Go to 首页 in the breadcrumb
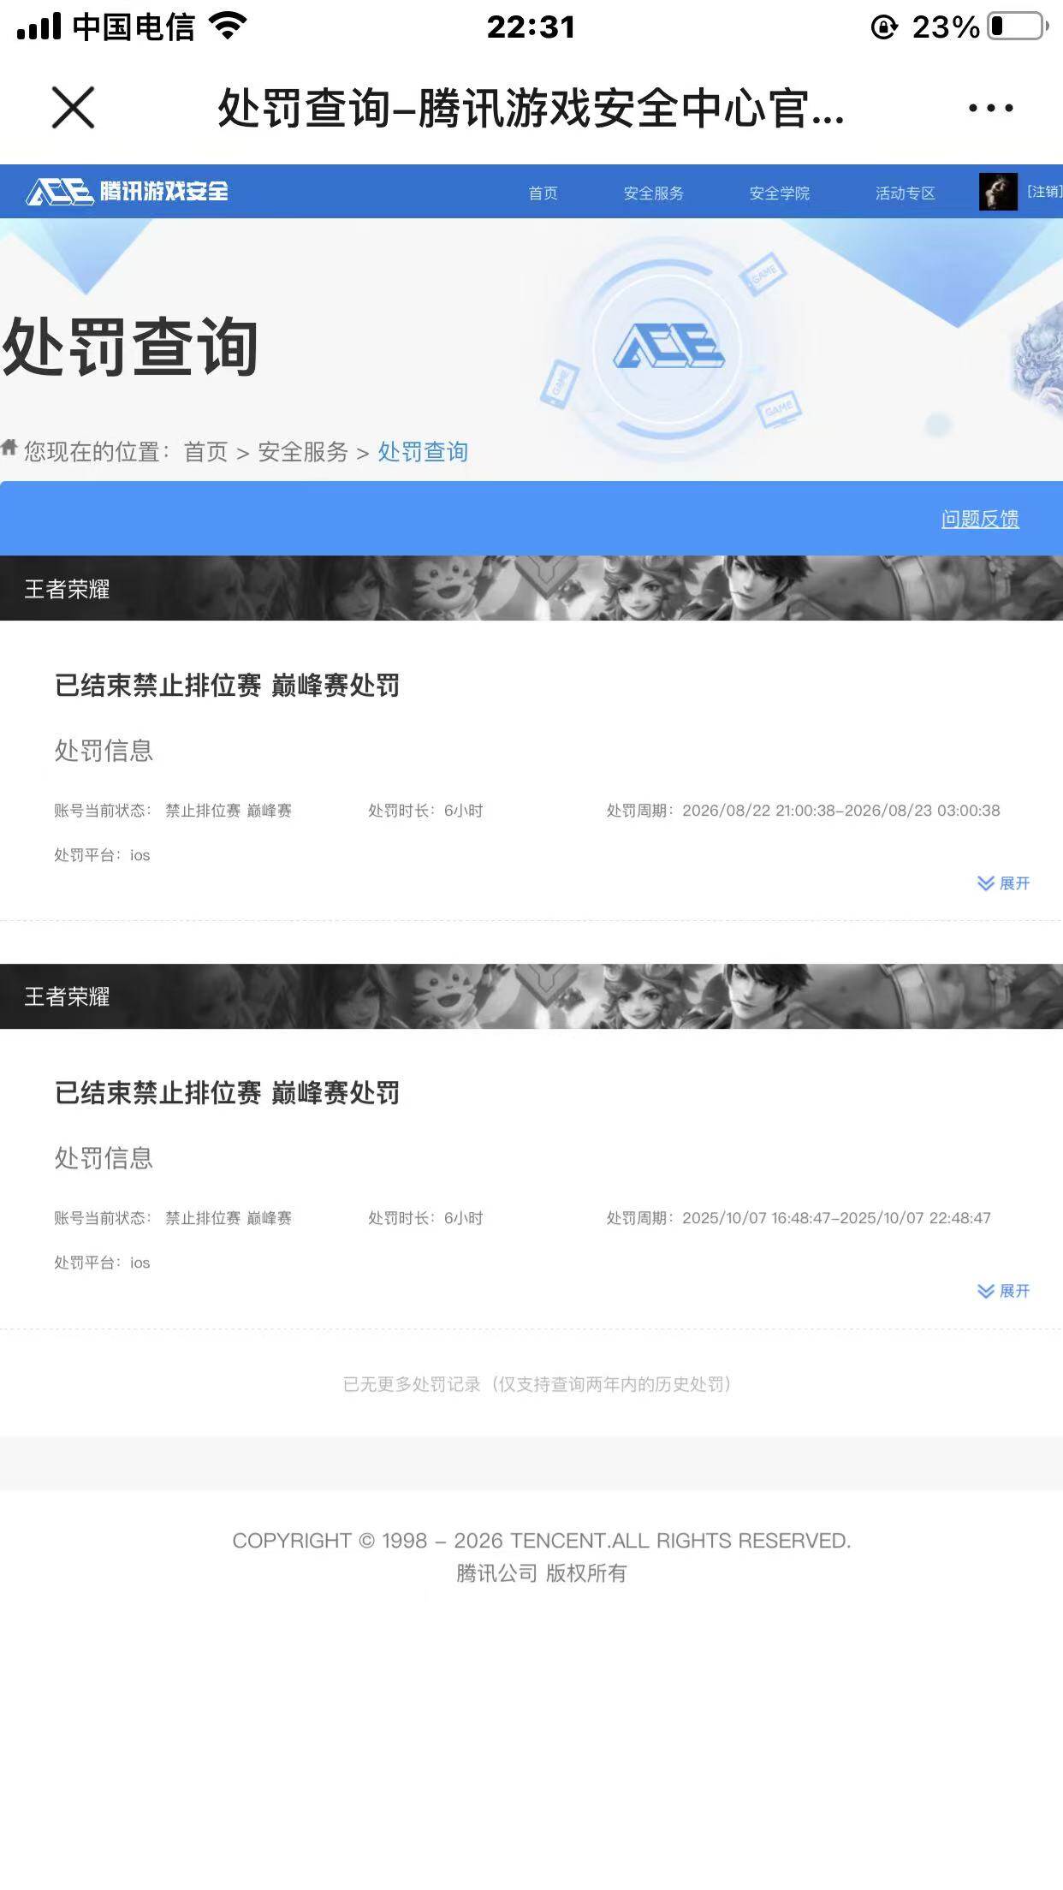1063x1890 pixels. 205,452
